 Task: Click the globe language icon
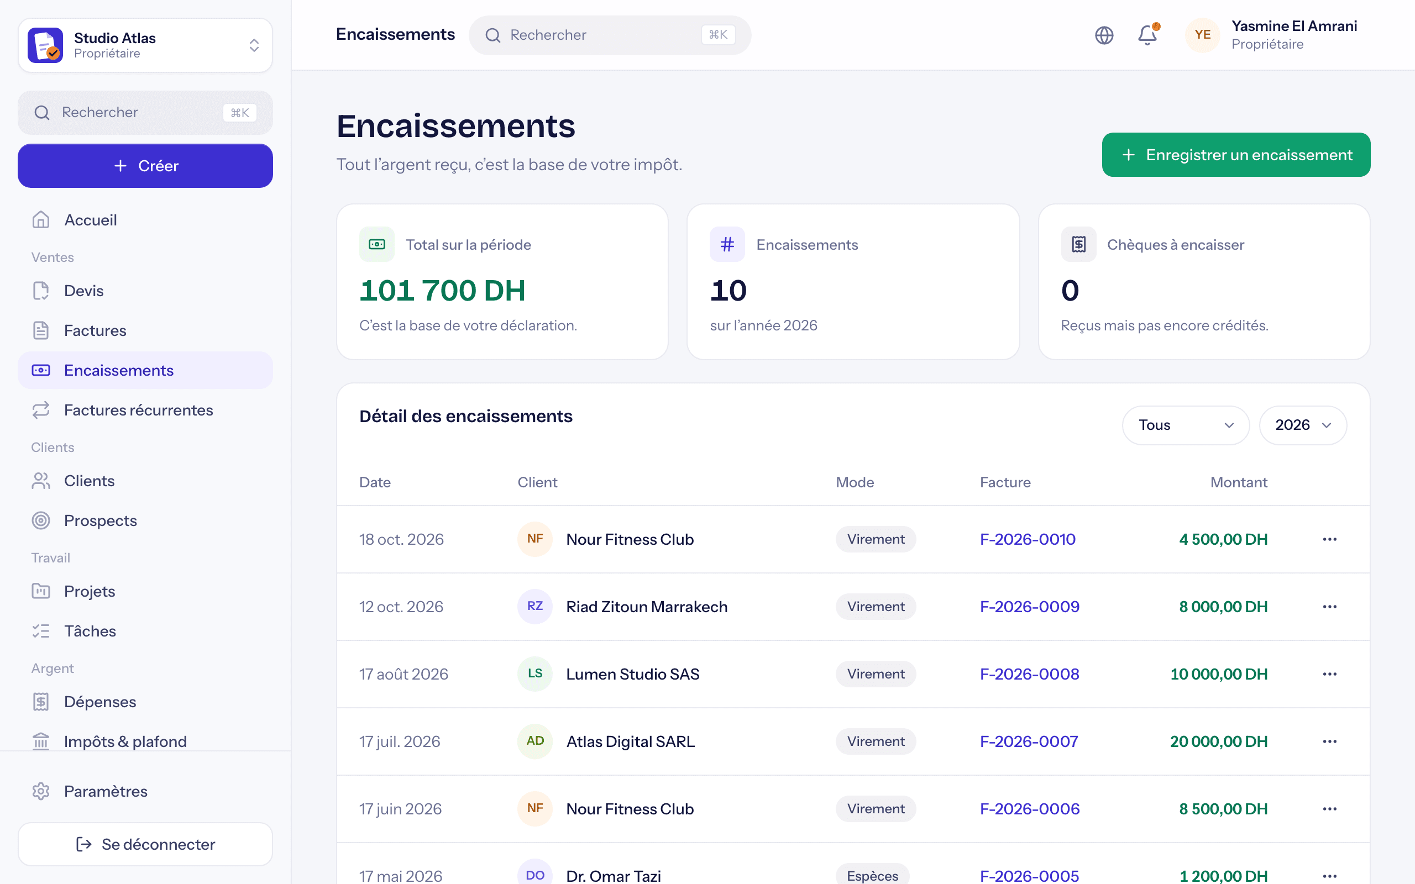(x=1104, y=35)
